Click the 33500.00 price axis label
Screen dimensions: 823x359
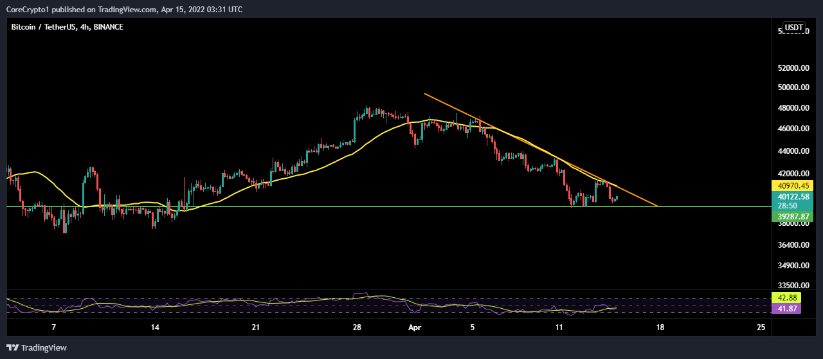pos(793,286)
